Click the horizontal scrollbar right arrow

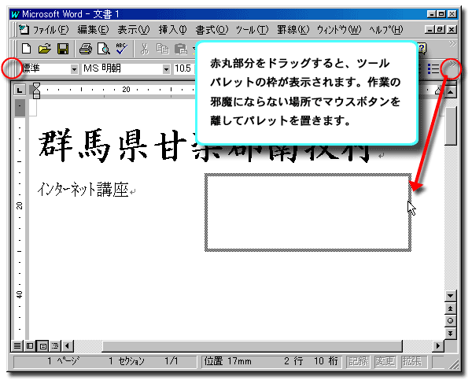pyautogui.click(x=438, y=345)
